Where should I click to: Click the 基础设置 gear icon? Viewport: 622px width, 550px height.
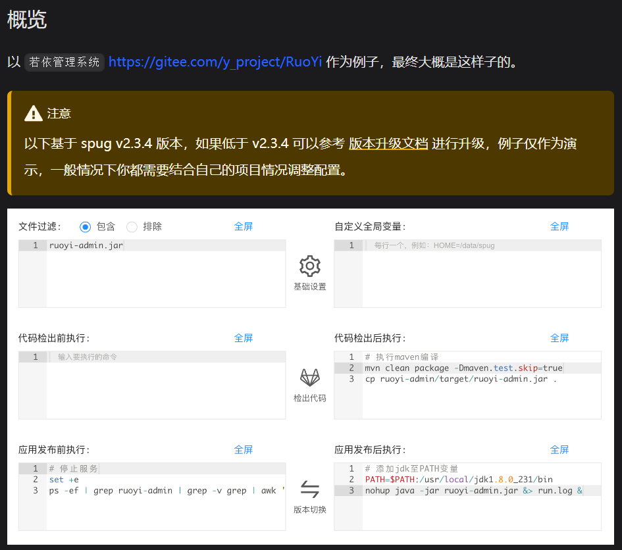click(309, 266)
